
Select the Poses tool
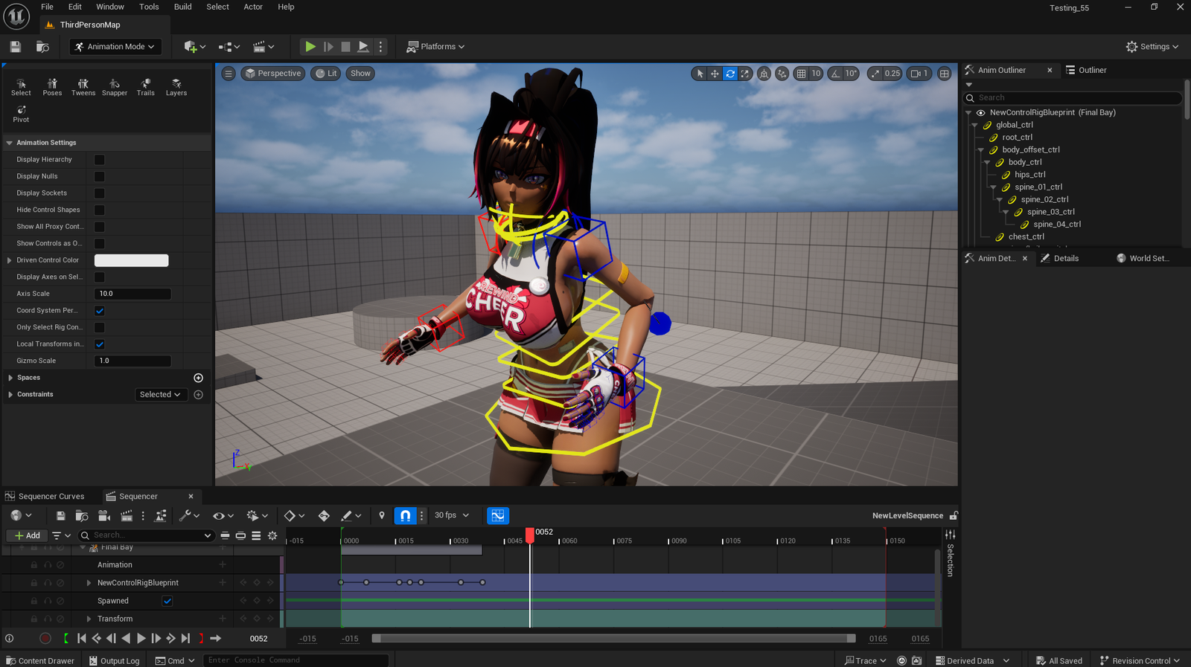tap(52, 87)
